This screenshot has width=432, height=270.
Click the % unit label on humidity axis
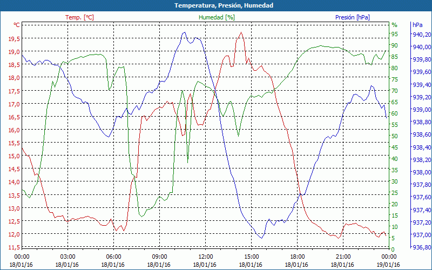[395, 25]
